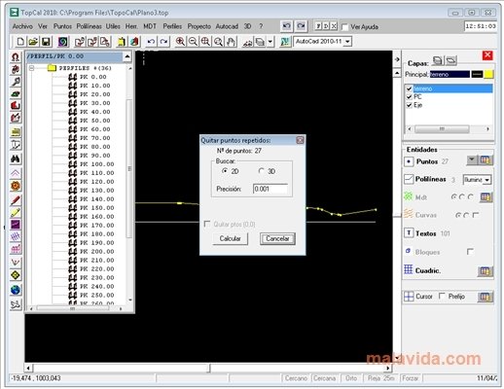Image resolution: width=504 pixels, height=389 pixels.
Task: Open the Autocad menu
Action: [x=227, y=26]
